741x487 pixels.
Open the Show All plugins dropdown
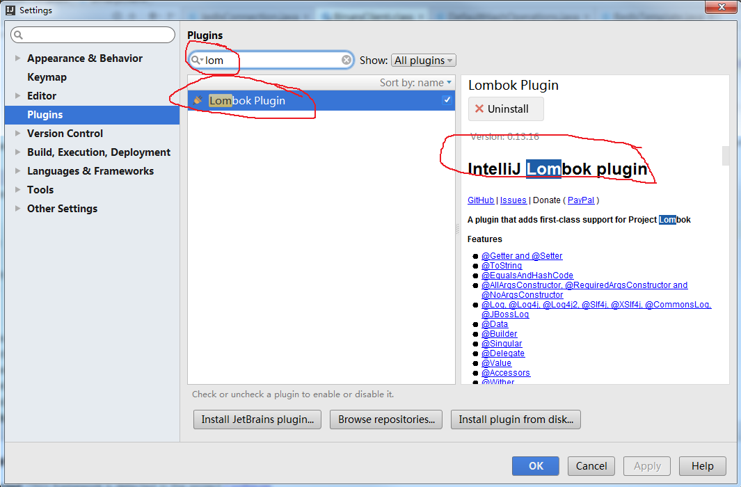pyautogui.click(x=424, y=61)
